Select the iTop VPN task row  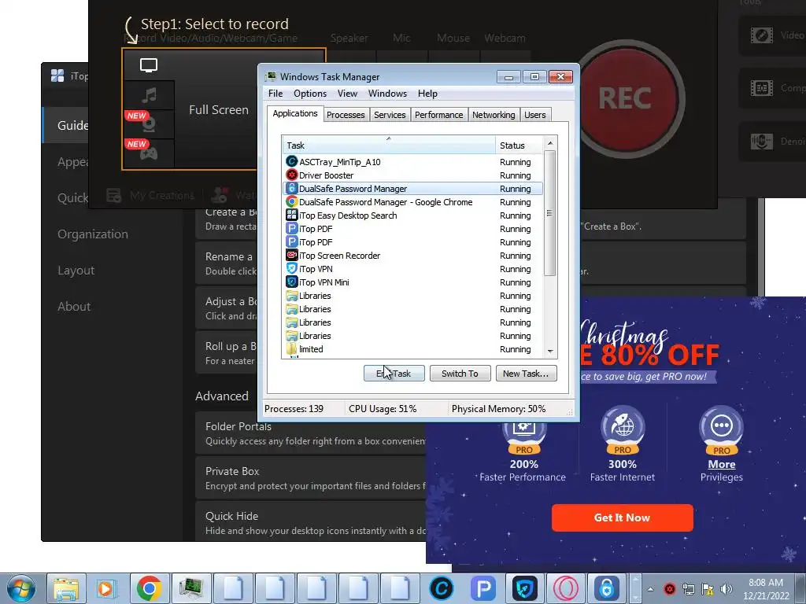click(x=412, y=269)
